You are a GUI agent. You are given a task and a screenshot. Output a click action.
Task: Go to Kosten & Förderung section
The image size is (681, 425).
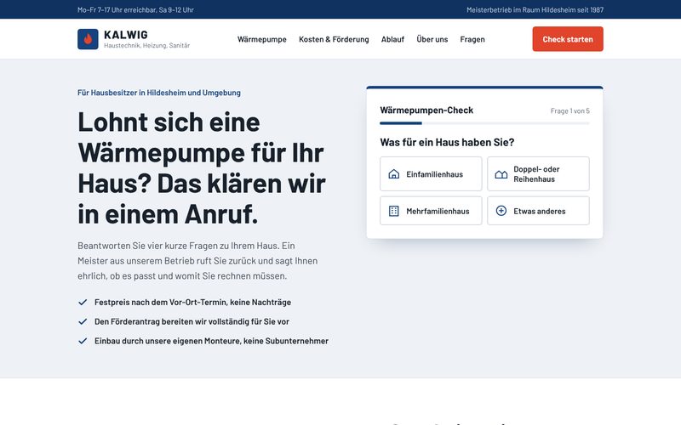334,39
